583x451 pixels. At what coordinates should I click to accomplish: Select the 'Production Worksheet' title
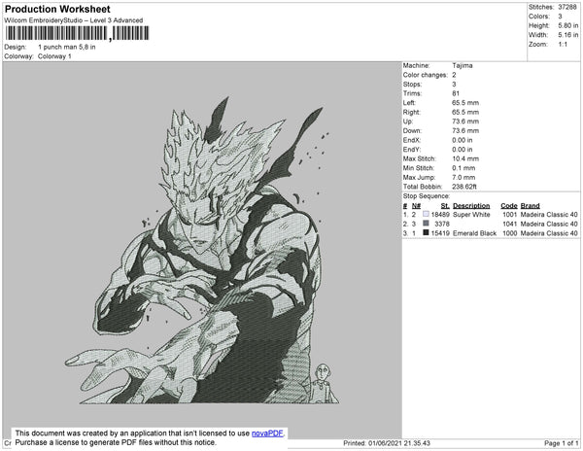pyautogui.click(x=57, y=9)
